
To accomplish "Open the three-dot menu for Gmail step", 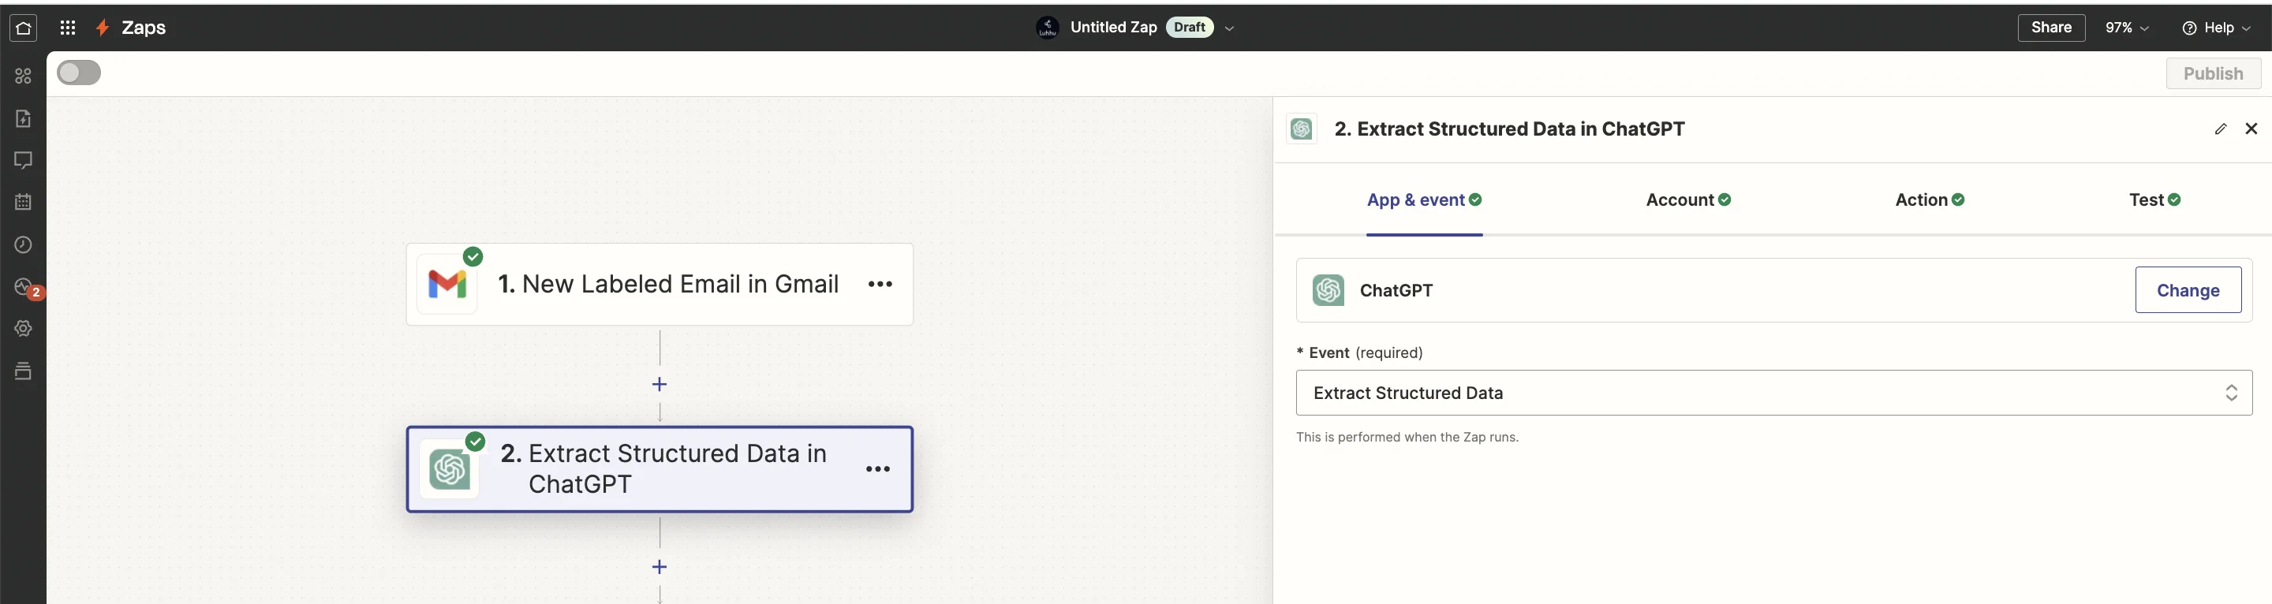I will pyautogui.click(x=880, y=284).
